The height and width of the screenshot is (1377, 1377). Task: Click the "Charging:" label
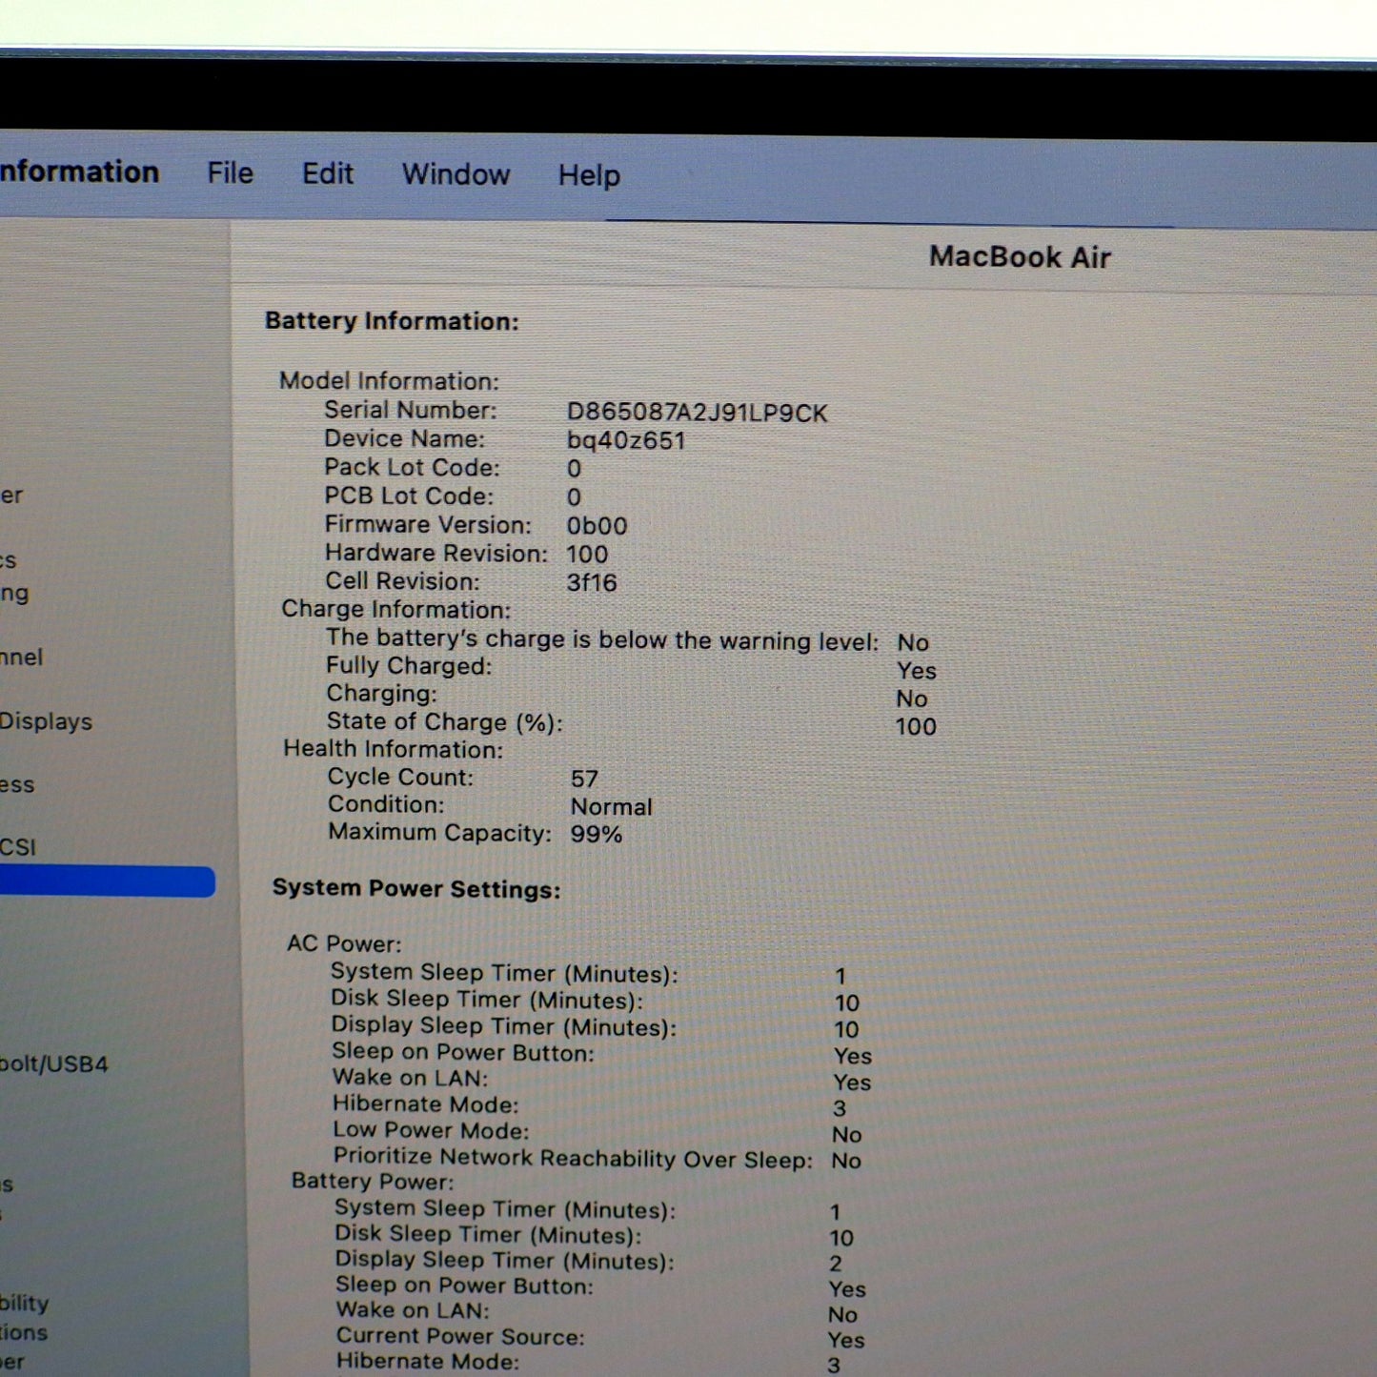[x=381, y=694]
